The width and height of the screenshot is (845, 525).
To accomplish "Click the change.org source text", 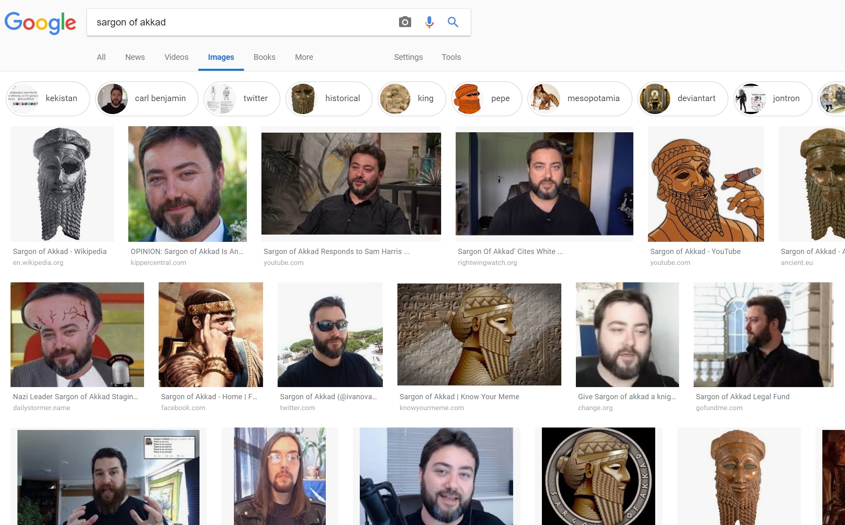I will coord(595,408).
